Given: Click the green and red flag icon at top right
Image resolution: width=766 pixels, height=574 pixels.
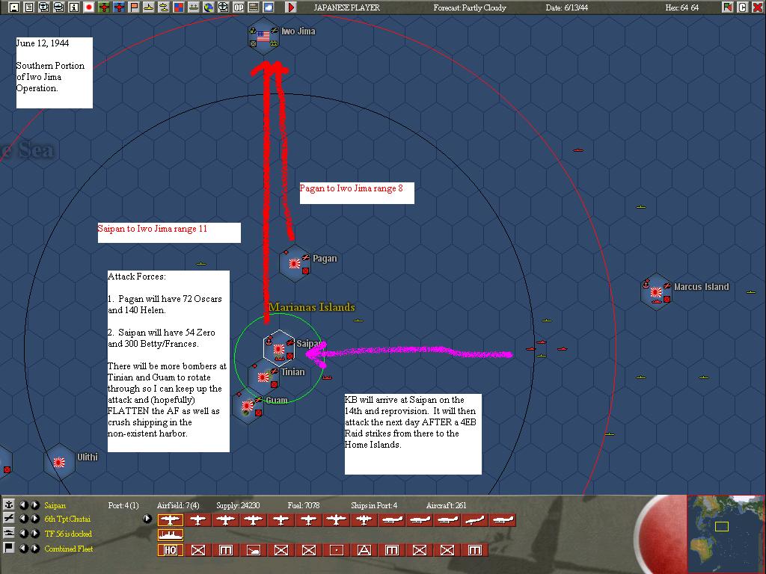Looking at the screenshot, I should pos(728,7).
